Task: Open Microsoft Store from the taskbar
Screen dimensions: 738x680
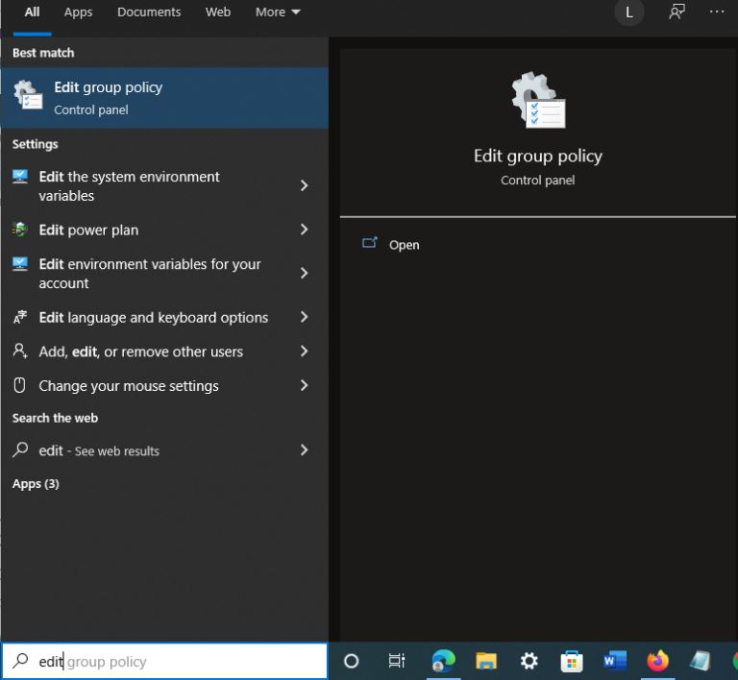Action: (572, 661)
